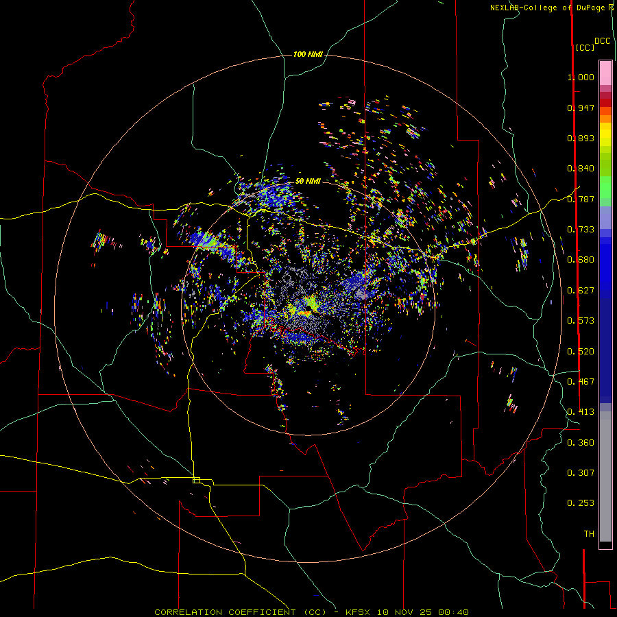This screenshot has width=617, height=617.
Task: Select the DCC label above the color bar
Action: click(603, 41)
